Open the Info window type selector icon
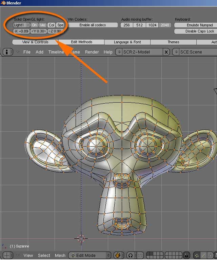217x260 pixels. 8,52
